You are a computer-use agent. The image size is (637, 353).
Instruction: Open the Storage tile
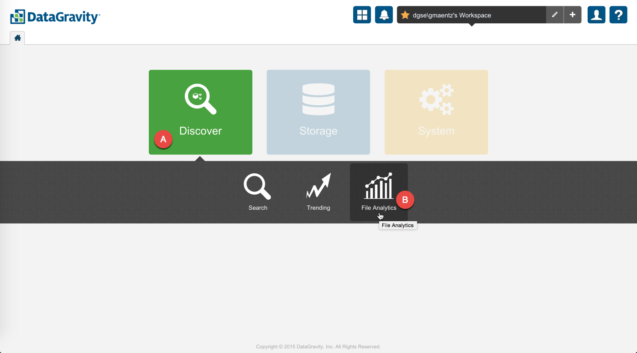point(318,112)
